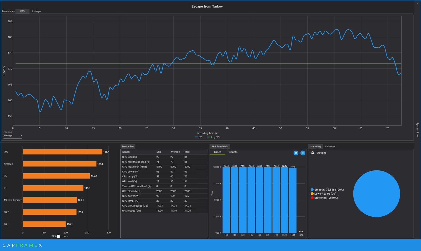The height and width of the screenshot is (251, 421).
Task: Click the "141.3" P1 value
Action: (x=87, y=188)
